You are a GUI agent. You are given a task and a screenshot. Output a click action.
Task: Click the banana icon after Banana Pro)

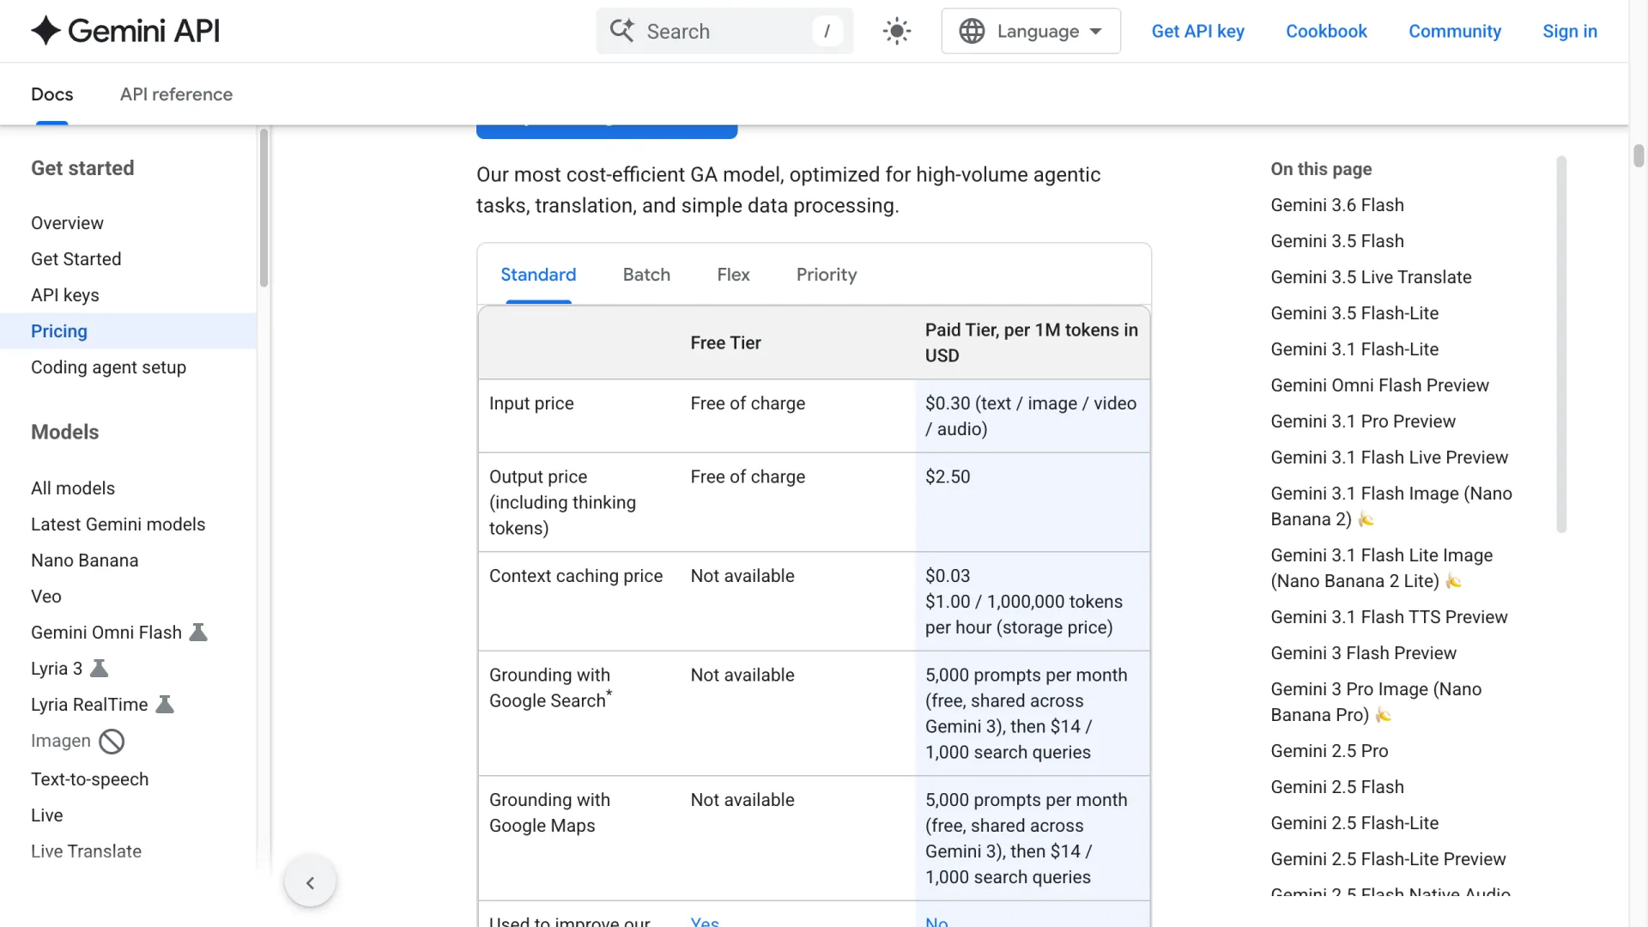(1383, 715)
